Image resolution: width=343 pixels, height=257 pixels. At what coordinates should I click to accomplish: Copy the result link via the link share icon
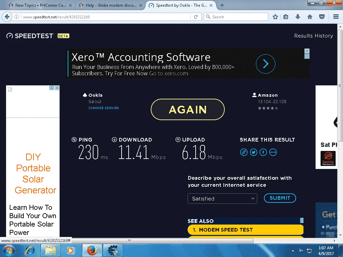[x=244, y=152]
